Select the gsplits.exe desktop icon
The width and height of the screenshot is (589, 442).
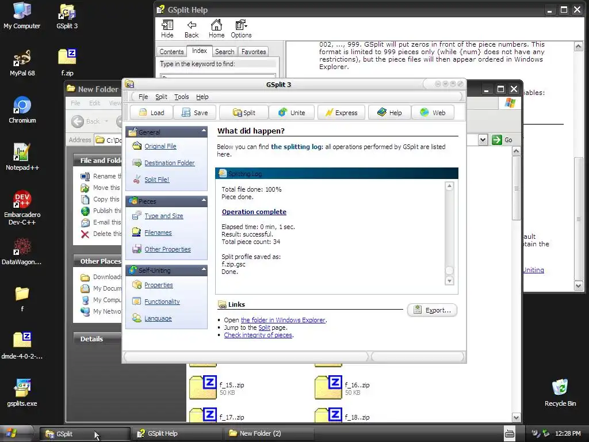click(x=22, y=393)
